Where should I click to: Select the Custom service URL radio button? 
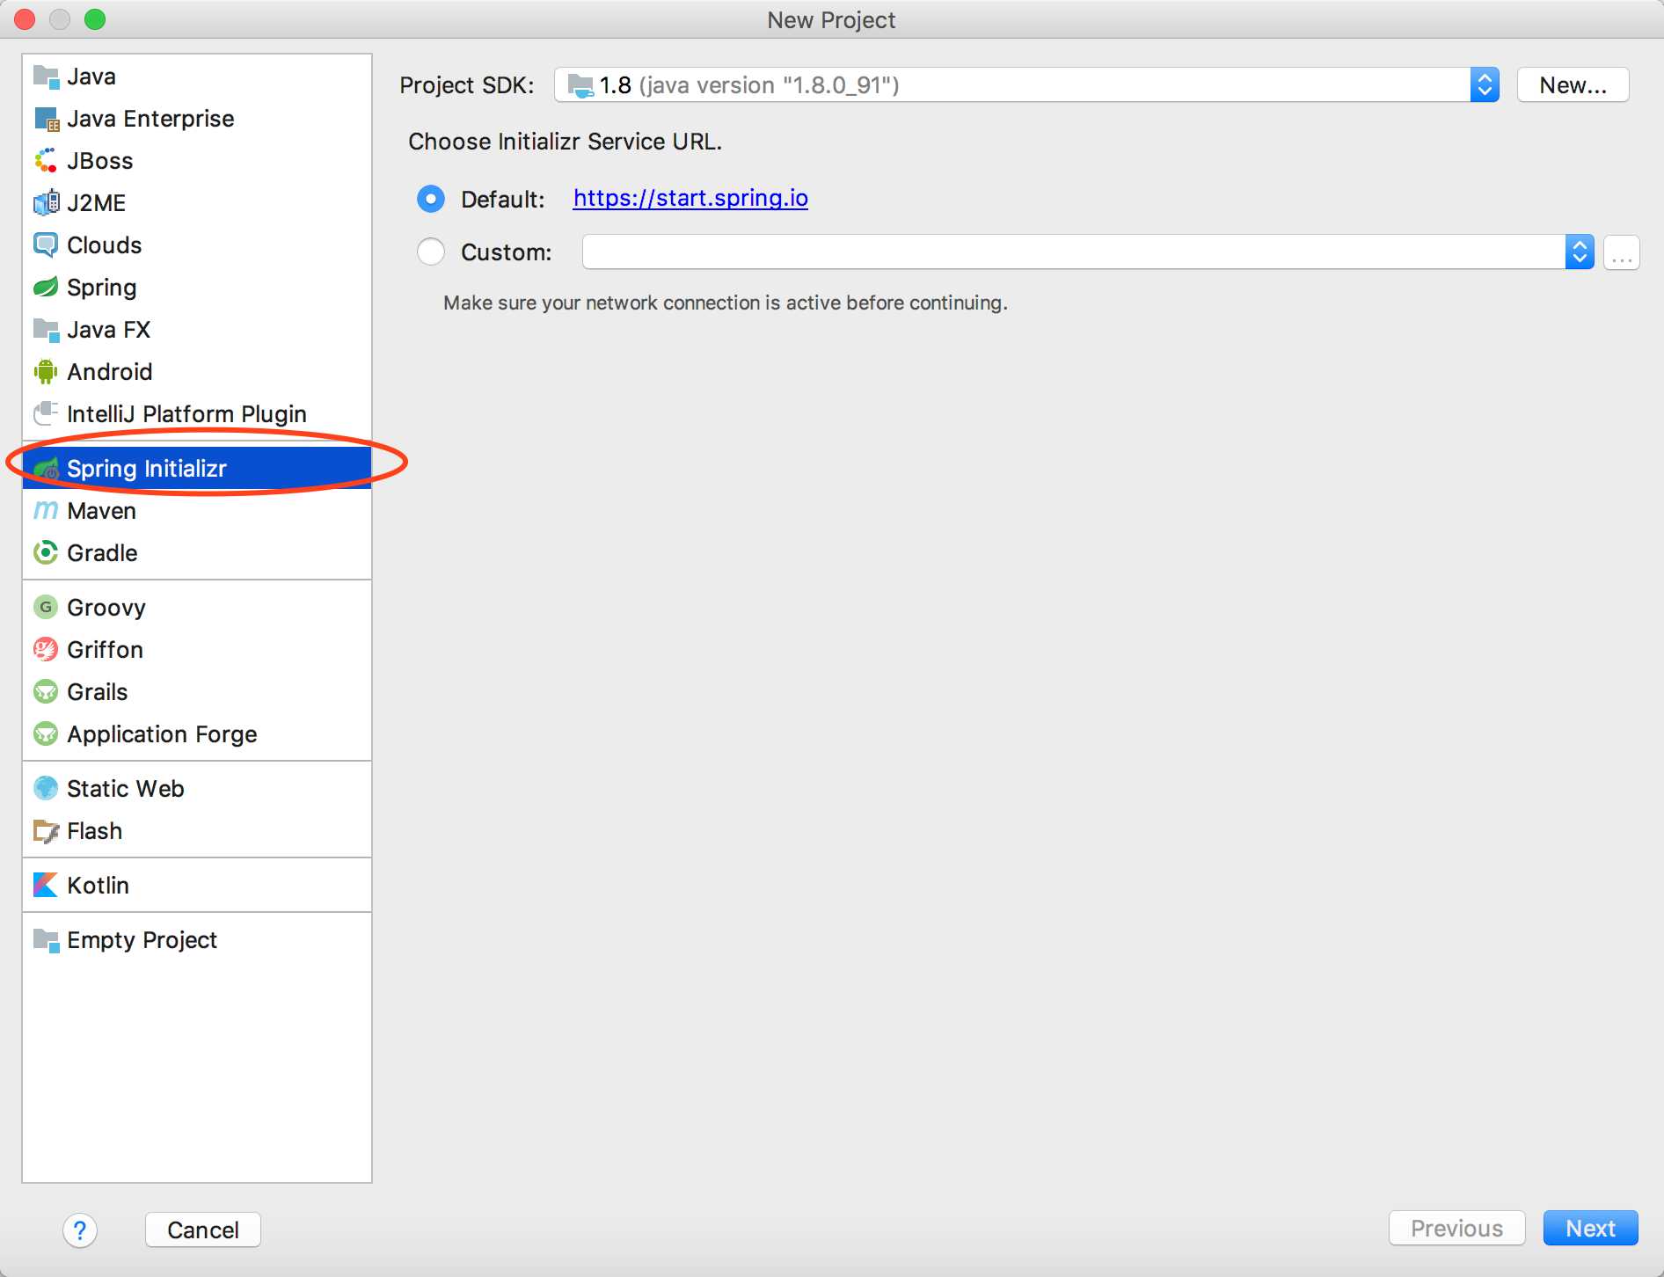(x=431, y=252)
